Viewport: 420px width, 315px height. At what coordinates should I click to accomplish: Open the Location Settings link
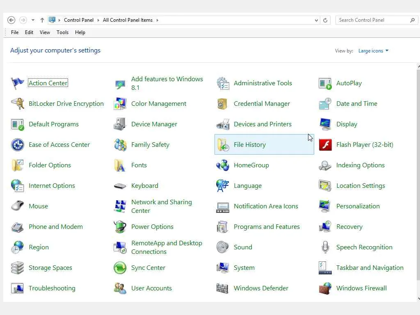click(361, 186)
